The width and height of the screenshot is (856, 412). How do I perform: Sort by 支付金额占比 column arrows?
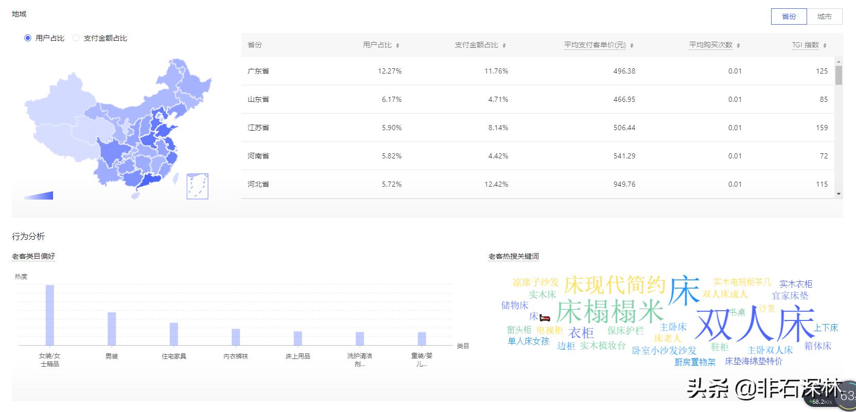pyautogui.click(x=504, y=45)
